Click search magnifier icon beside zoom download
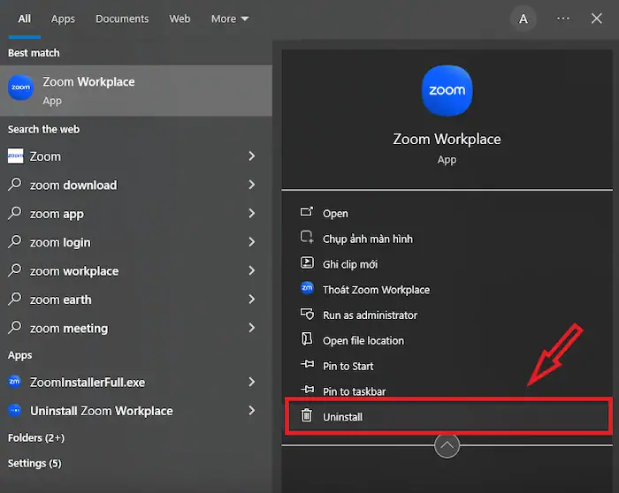The width and height of the screenshot is (619, 493). pyautogui.click(x=15, y=184)
